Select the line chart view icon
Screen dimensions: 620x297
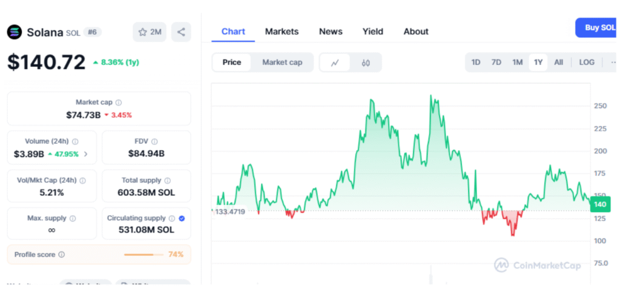(x=335, y=62)
